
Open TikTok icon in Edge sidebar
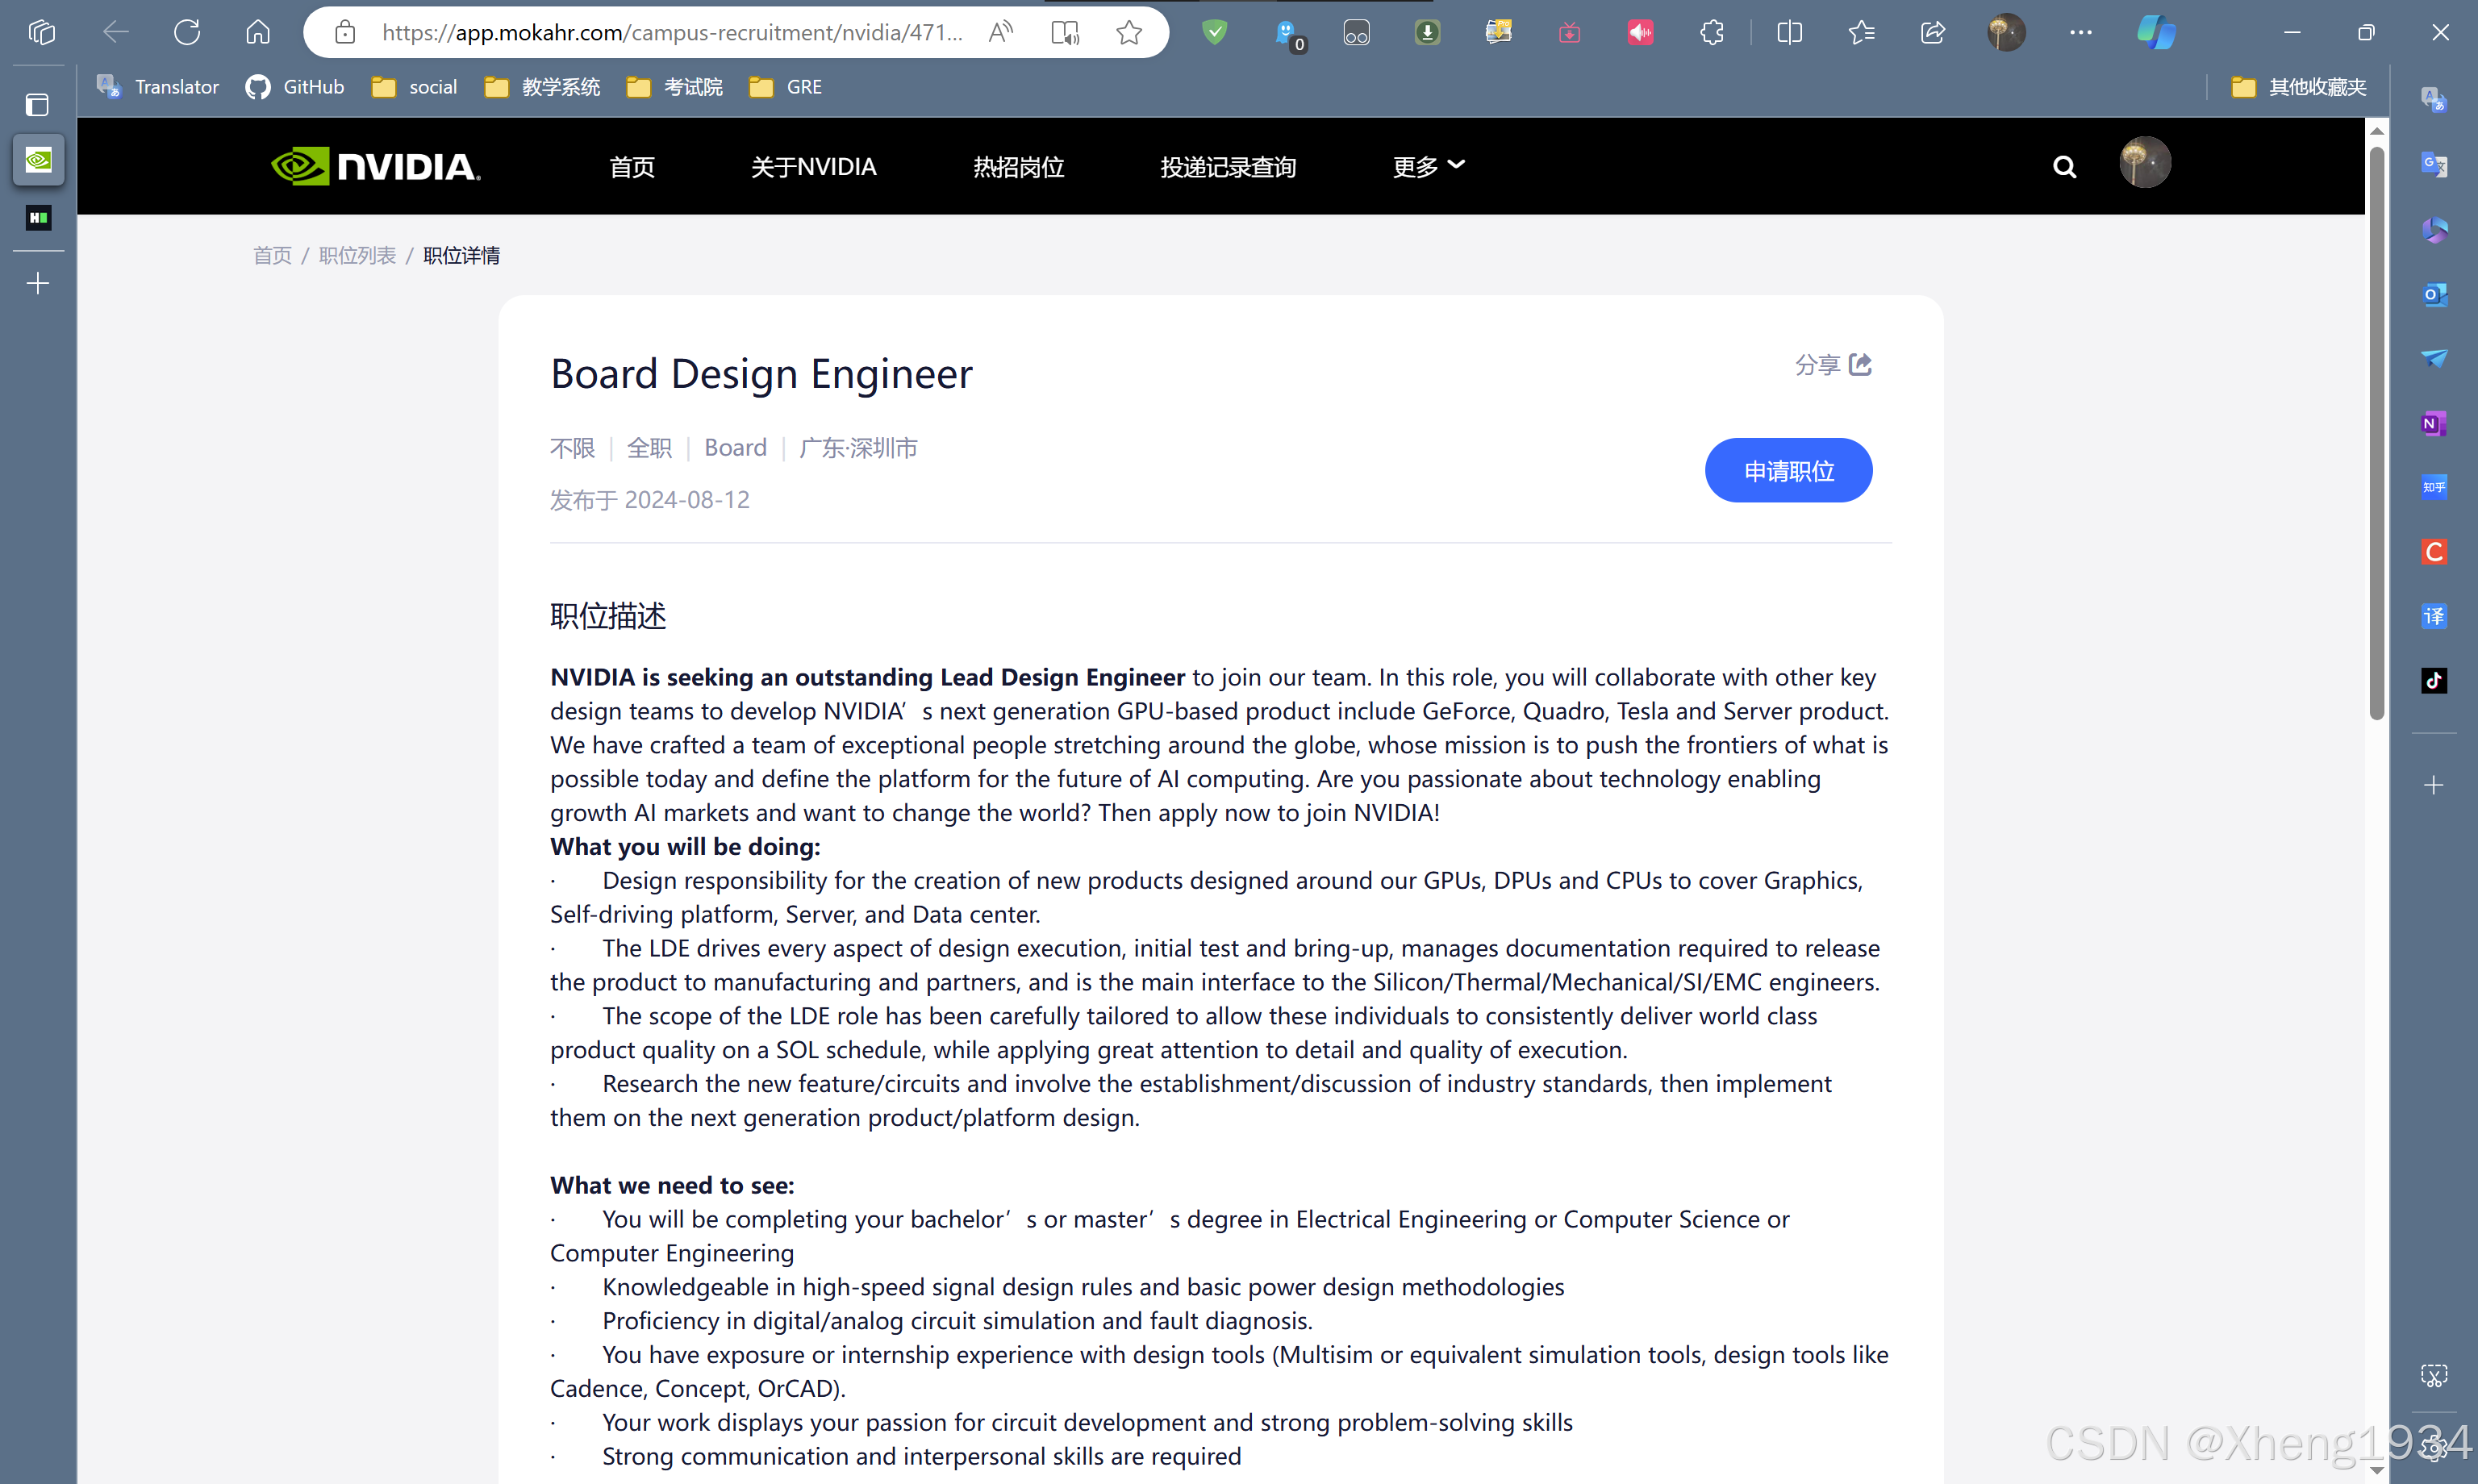(2433, 680)
